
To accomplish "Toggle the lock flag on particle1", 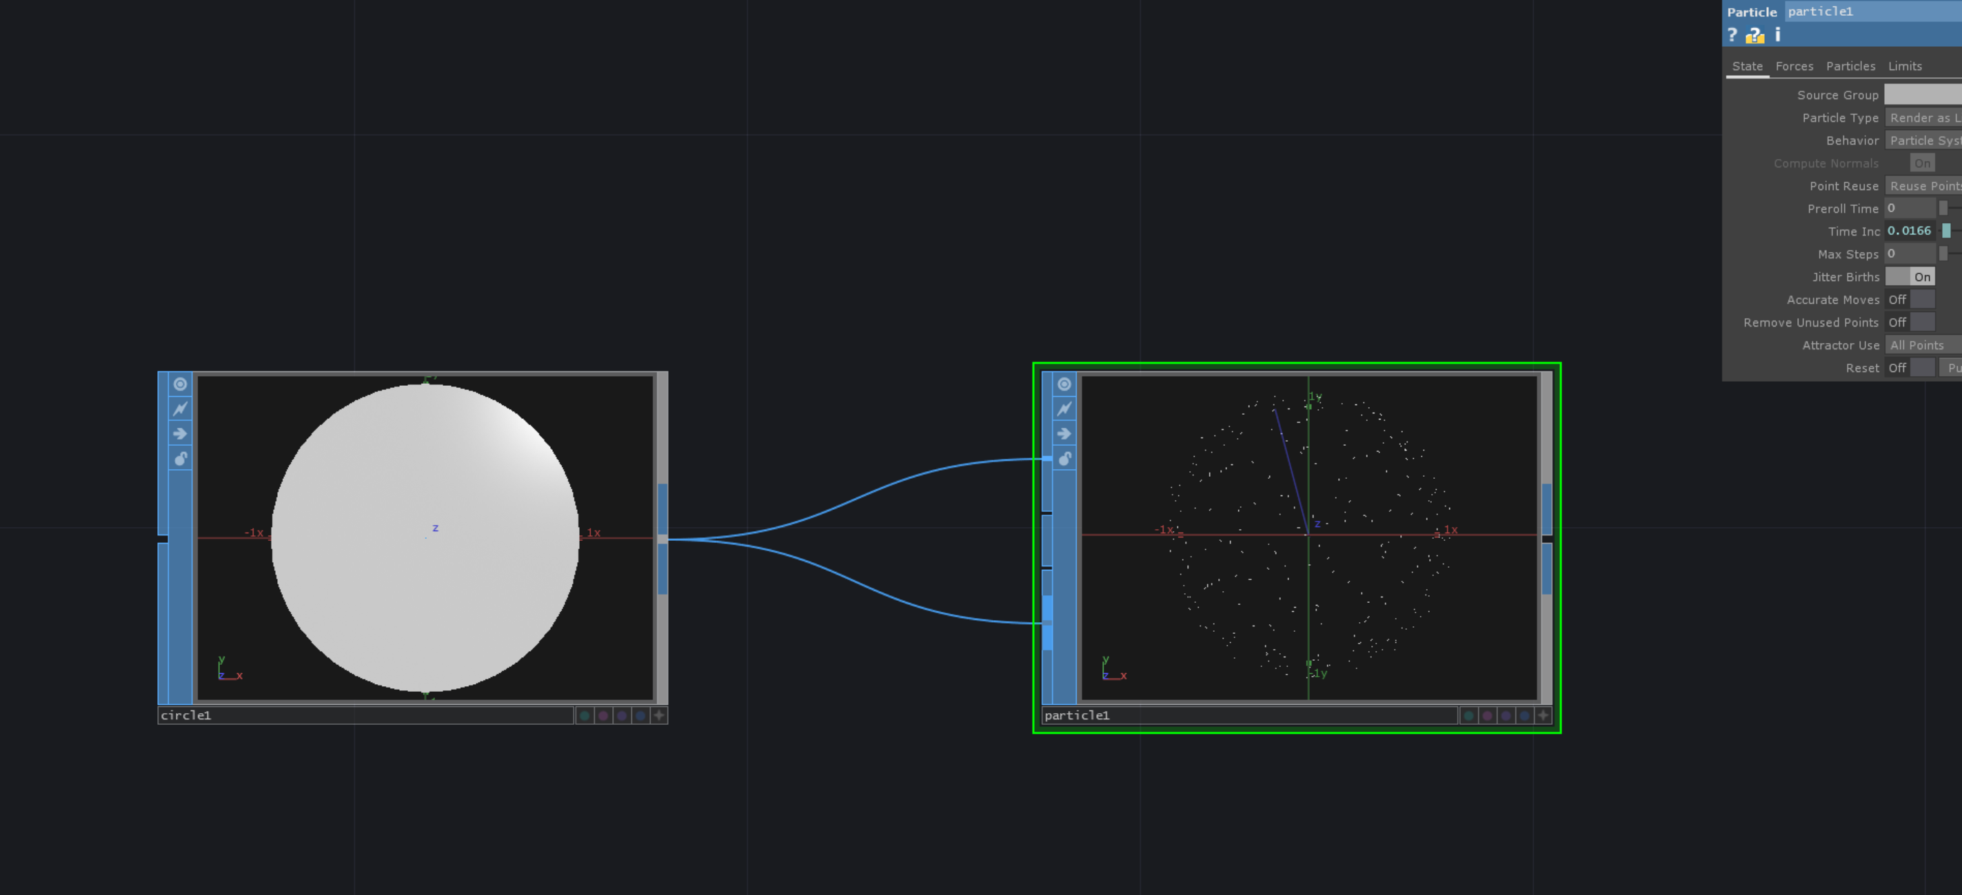I will coord(1064,458).
